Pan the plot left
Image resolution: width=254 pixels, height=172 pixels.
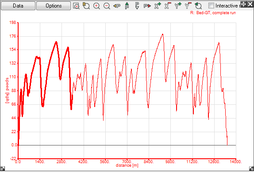tap(117, 6)
